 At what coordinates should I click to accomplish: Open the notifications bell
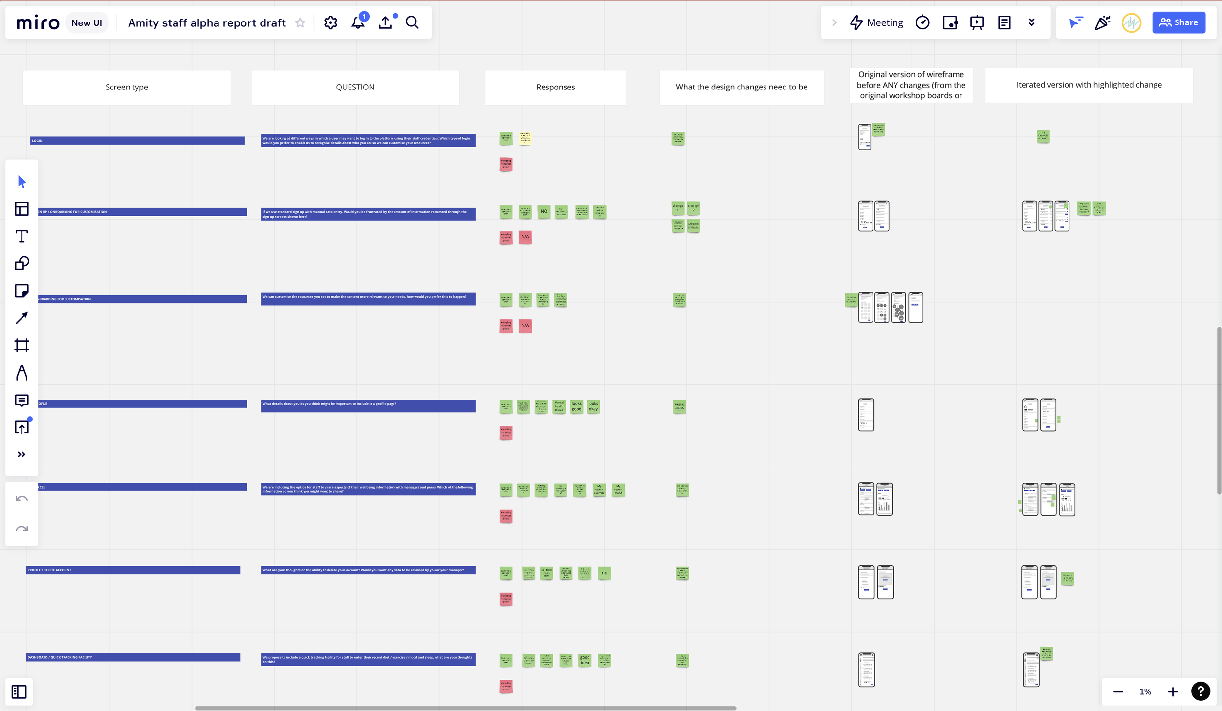click(358, 22)
